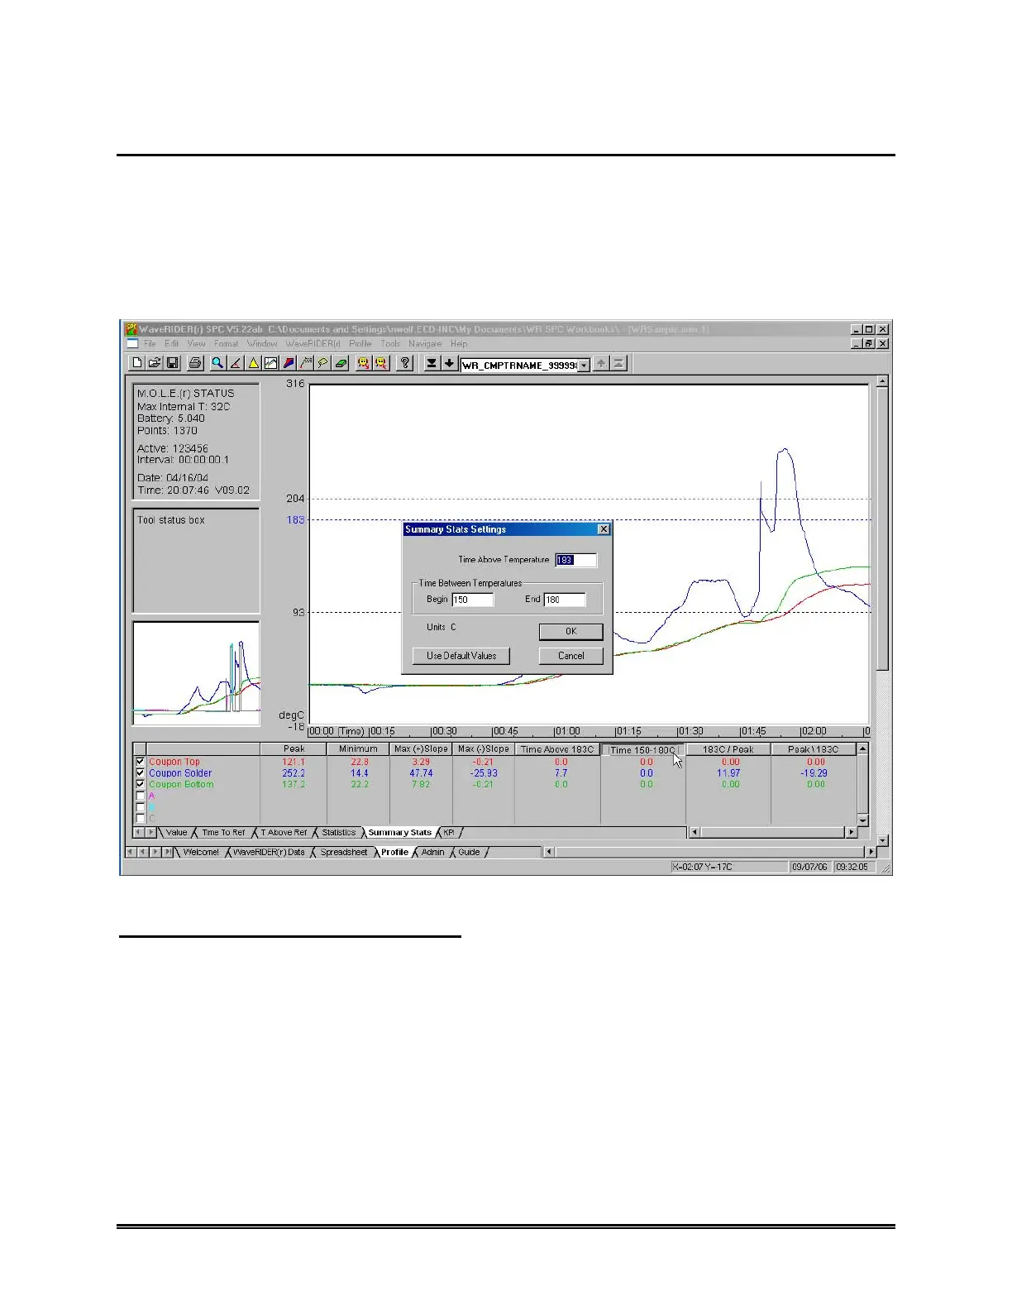
Task: Click the question mark help icon
Action: coord(404,363)
